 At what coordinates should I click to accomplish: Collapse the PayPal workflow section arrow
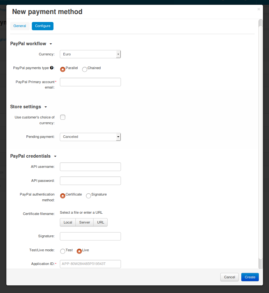click(51, 44)
